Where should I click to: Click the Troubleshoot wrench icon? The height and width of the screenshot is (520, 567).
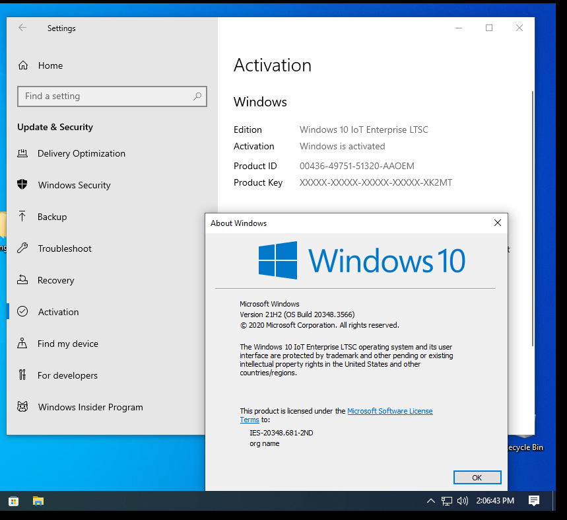(x=22, y=248)
